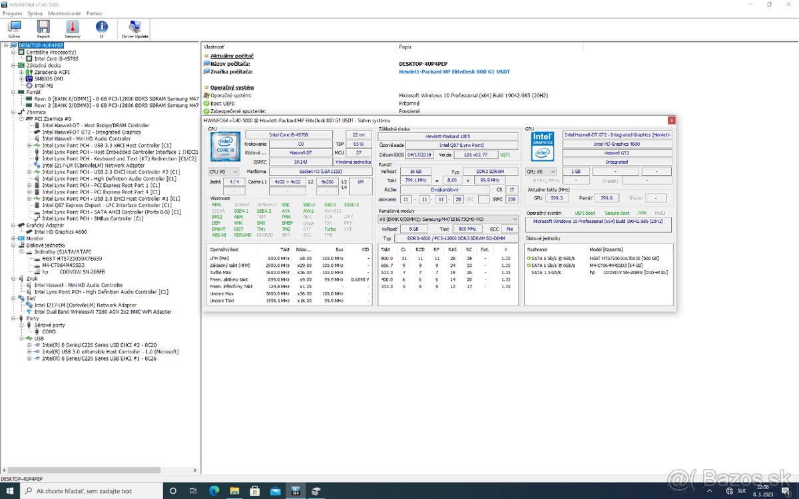Click HGST drive entry in Diskové jednotky summary
This screenshot has width=799, height=499.
pos(599,258)
